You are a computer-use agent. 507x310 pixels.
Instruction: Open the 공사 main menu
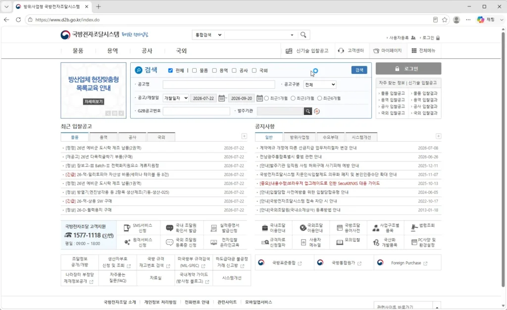(x=147, y=51)
